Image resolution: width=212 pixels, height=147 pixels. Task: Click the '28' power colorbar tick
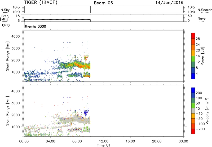pyautogui.click(x=198, y=39)
